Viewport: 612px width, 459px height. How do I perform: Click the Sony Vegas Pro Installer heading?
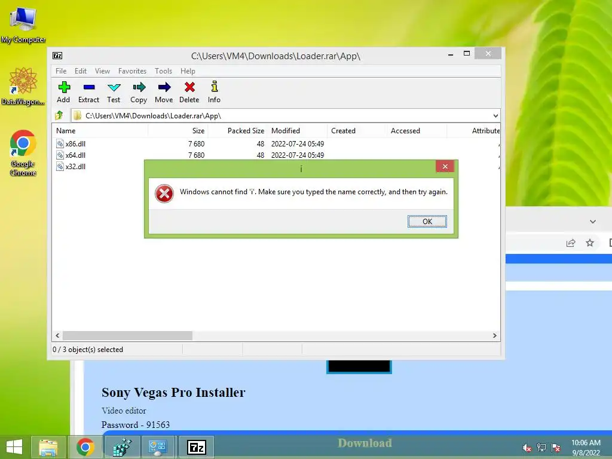coord(173,392)
